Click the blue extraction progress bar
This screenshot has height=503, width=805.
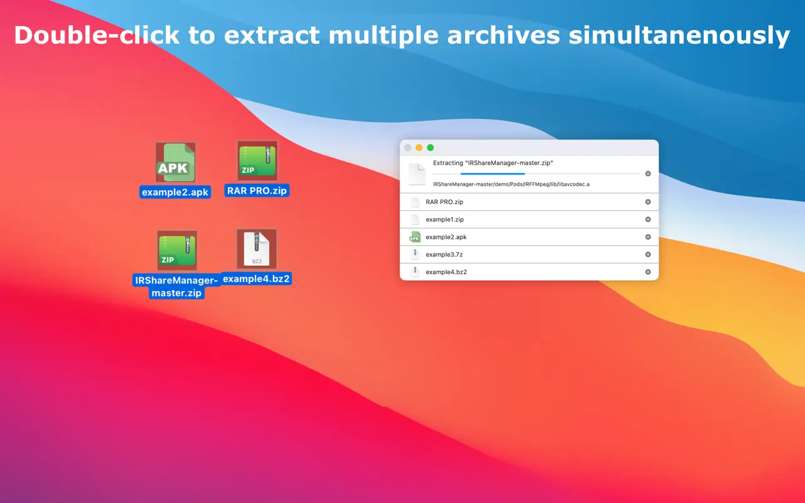point(493,173)
